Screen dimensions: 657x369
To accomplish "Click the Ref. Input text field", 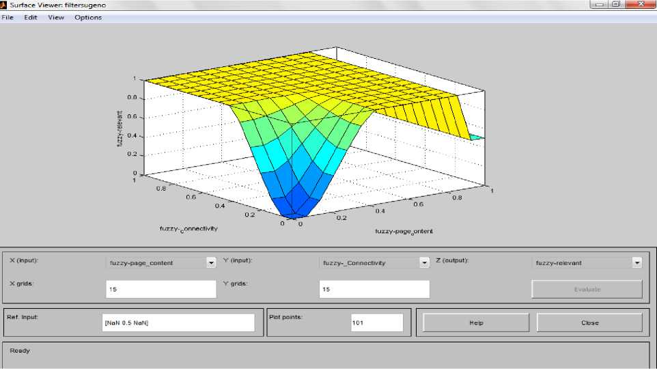I will [x=178, y=323].
